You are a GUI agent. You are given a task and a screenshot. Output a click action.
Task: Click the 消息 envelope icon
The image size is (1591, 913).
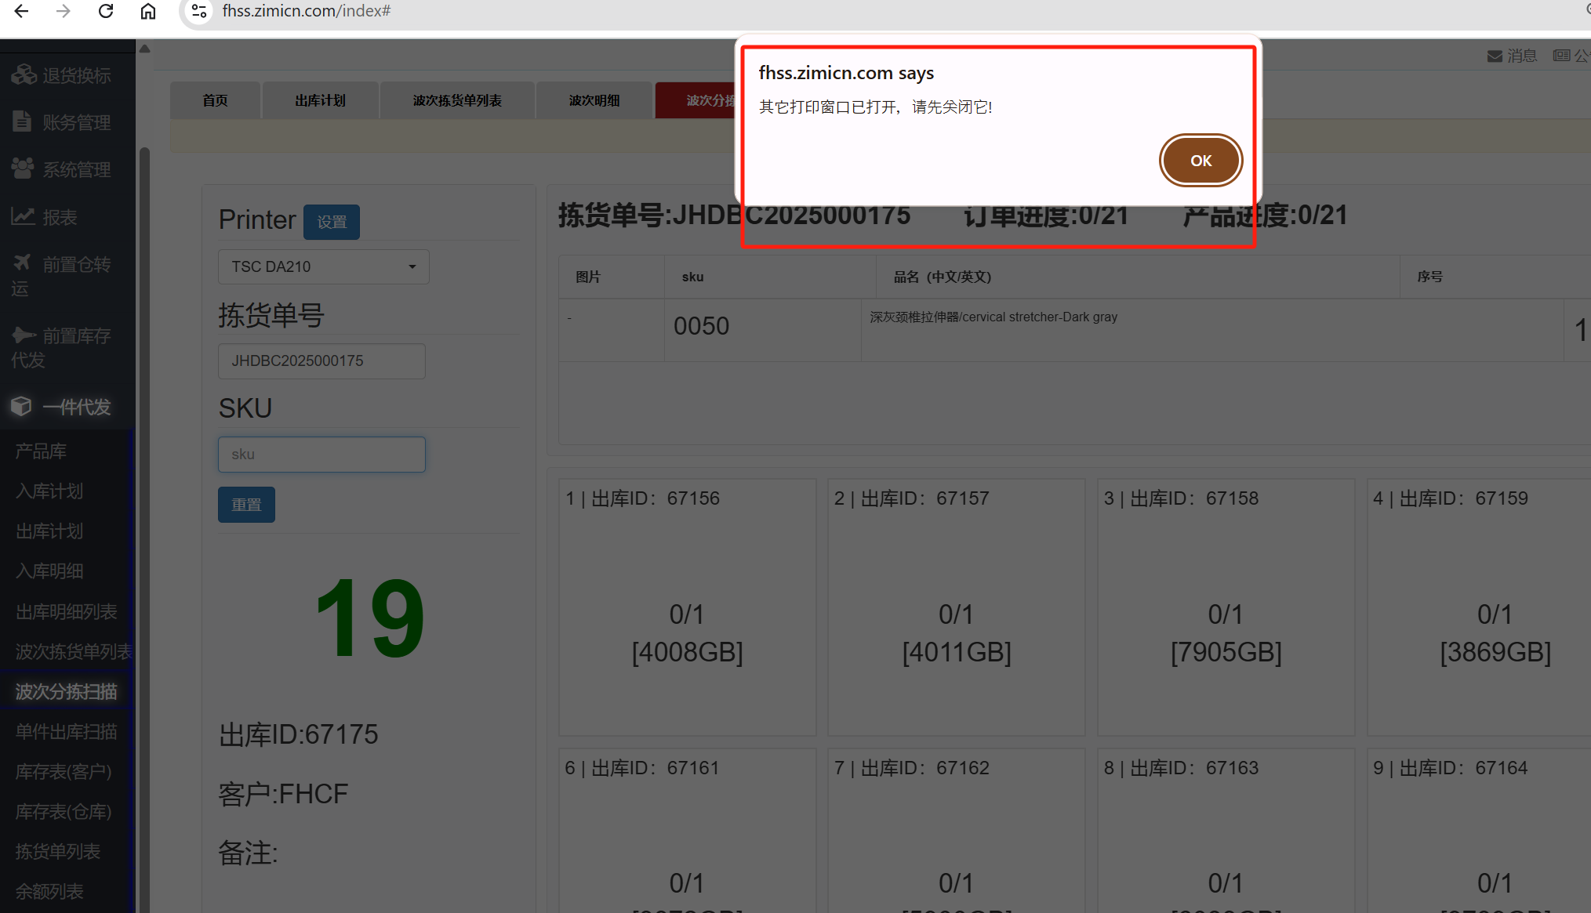(1495, 56)
